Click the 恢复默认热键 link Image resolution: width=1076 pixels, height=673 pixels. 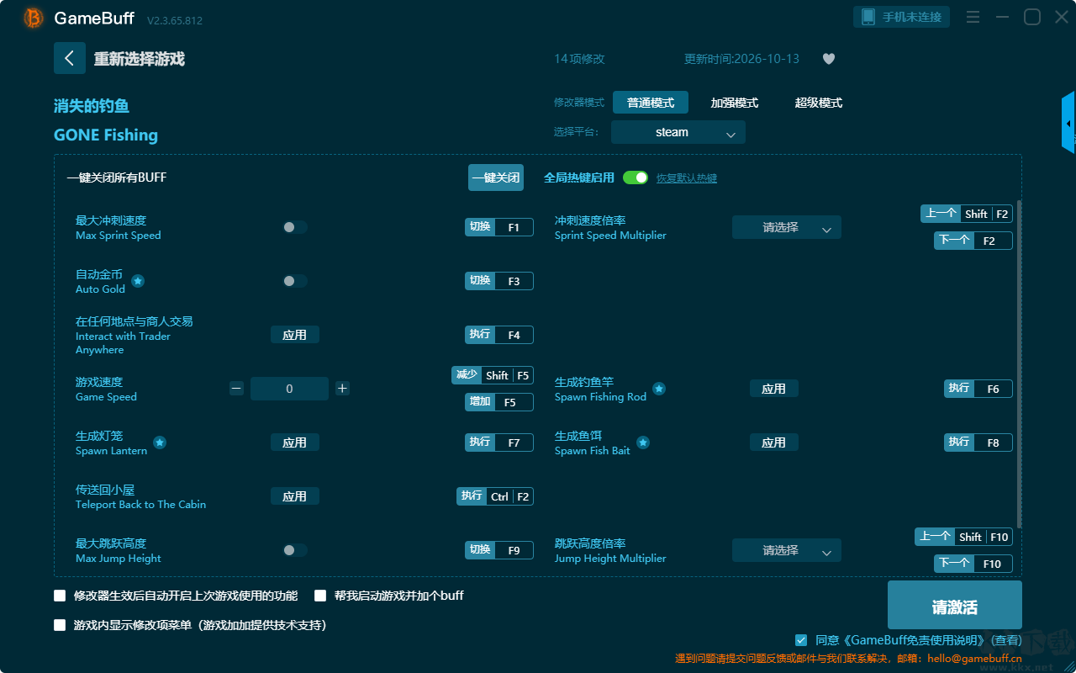[x=687, y=178]
